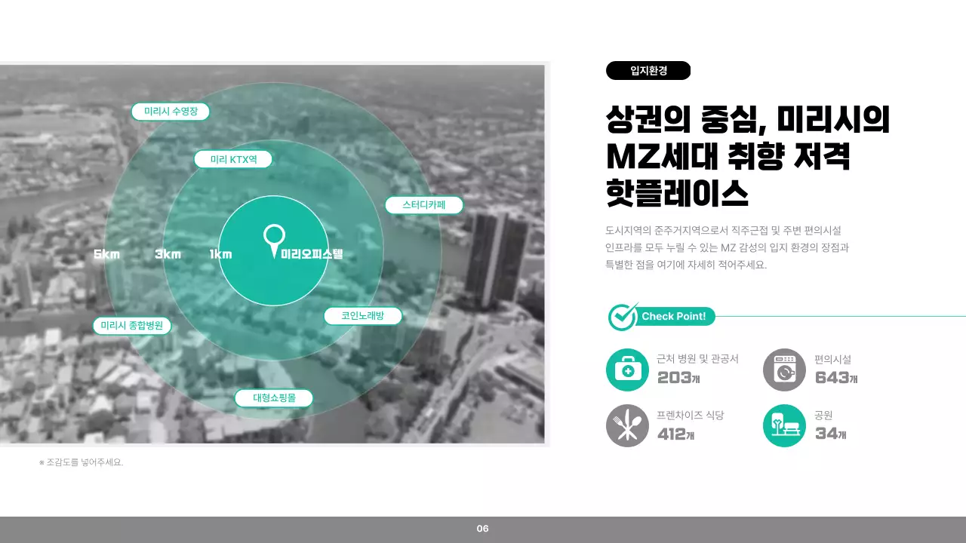Toggle the 미리시 수영장 map label
Screen dimensions: 966x543
click(x=171, y=112)
